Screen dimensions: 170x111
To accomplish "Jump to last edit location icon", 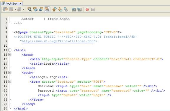I will (5, 9).
